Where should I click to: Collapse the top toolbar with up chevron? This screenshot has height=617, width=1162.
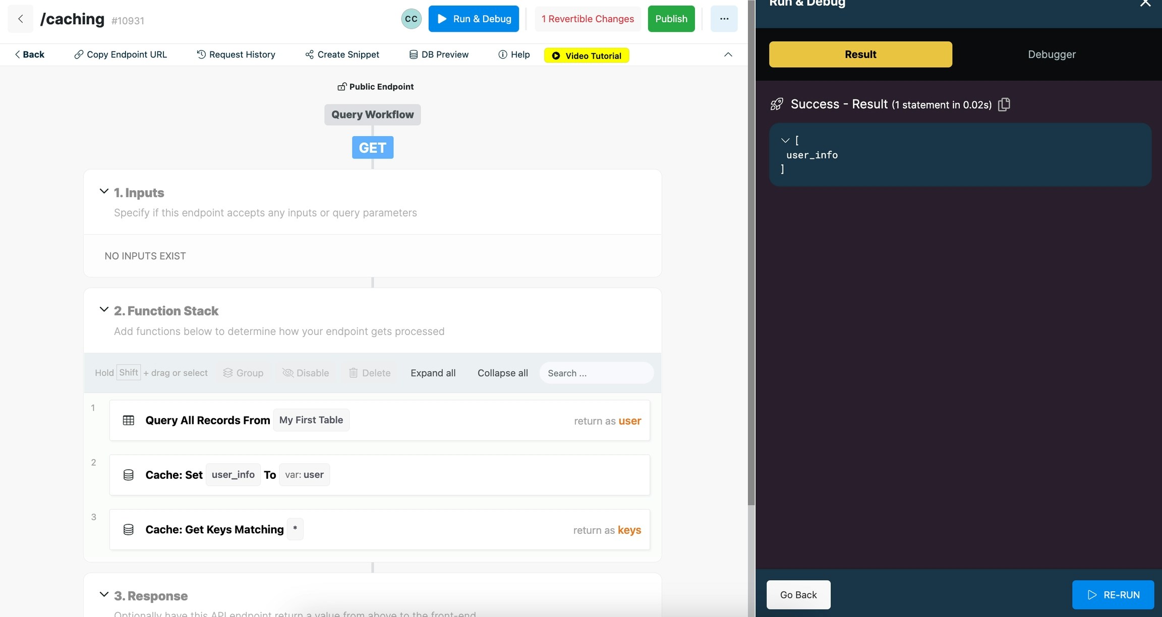click(x=728, y=54)
